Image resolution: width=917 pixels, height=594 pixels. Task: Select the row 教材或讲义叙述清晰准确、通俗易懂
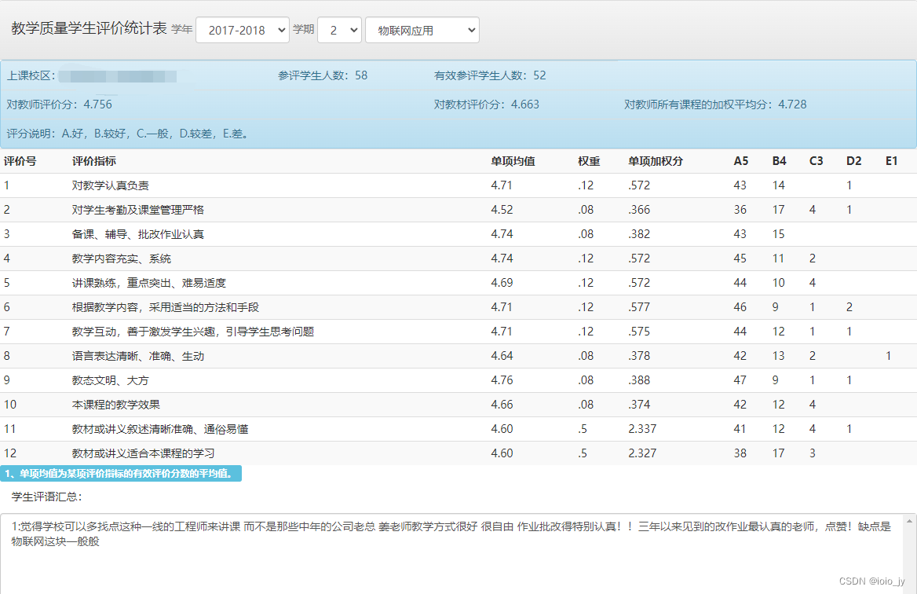click(458, 429)
